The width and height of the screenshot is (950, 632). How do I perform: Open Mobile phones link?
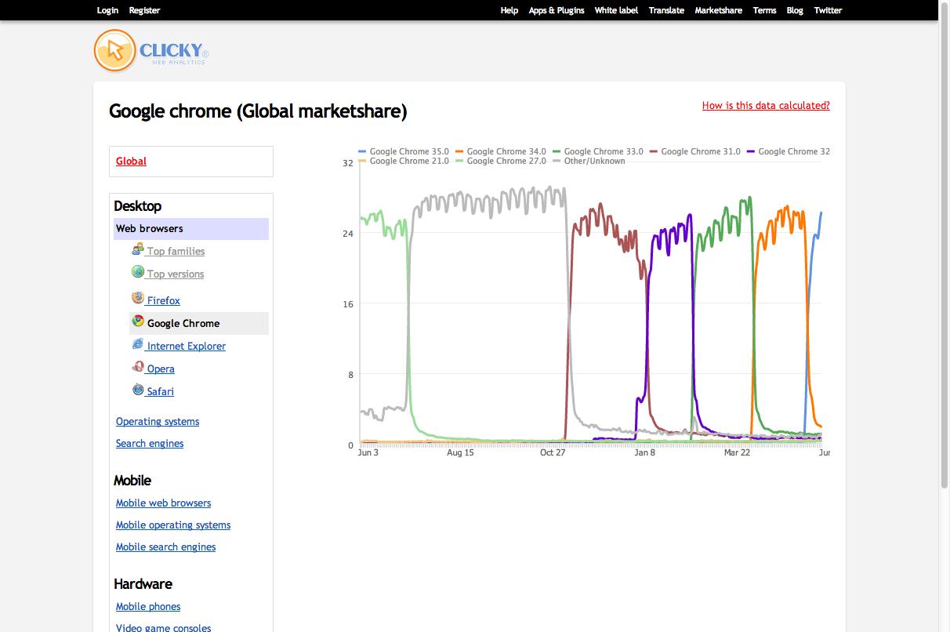pyautogui.click(x=148, y=607)
